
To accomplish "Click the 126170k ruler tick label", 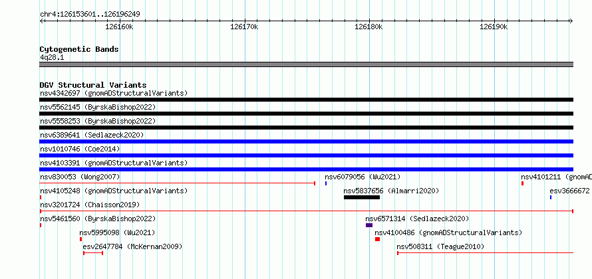I will (244, 27).
